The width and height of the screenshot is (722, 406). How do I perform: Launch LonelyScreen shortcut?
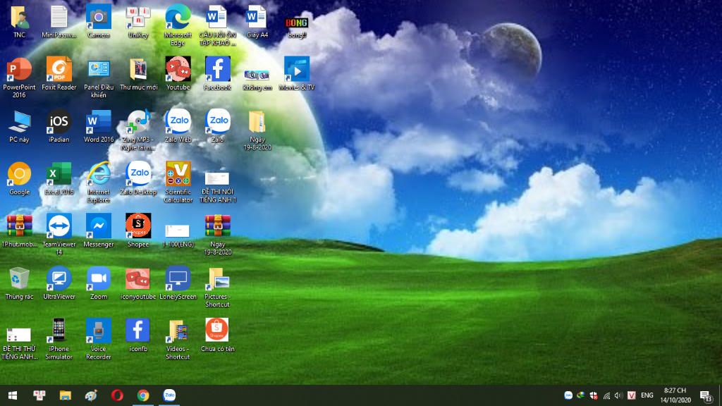point(178,279)
